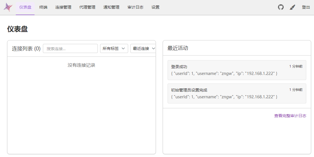Screen dimensions: 314x157
Task: Click the 没有连接记录 empty message
Action: pyautogui.click(x=81, y=65)
